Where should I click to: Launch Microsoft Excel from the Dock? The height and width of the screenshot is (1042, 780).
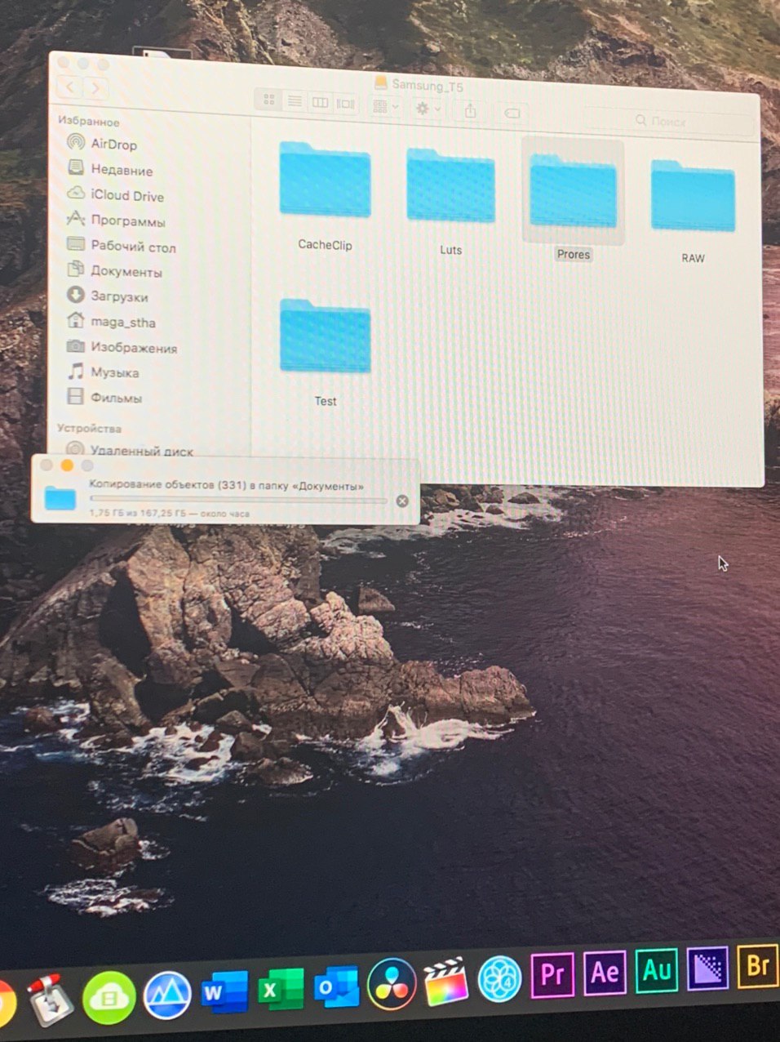[x=280, y=989]
